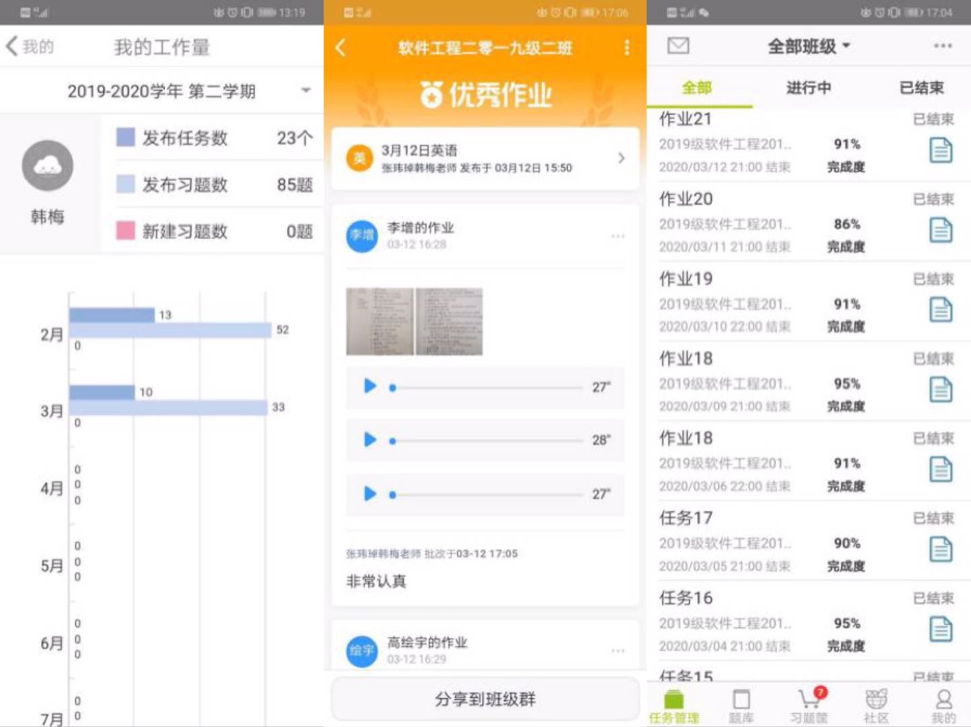Click the back arrow on 软件工程二零一九级二班 page
971x727 pixels.
(x=341, y=48)
